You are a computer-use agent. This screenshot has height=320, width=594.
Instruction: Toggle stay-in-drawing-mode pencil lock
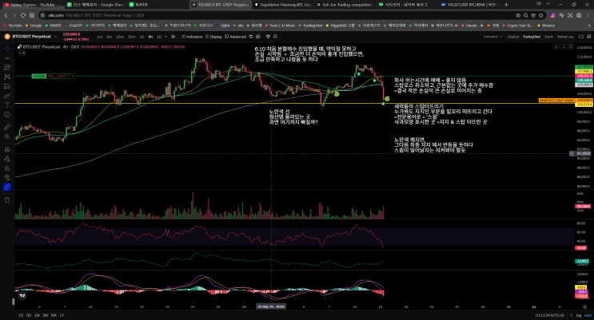[x=7, y=159]
